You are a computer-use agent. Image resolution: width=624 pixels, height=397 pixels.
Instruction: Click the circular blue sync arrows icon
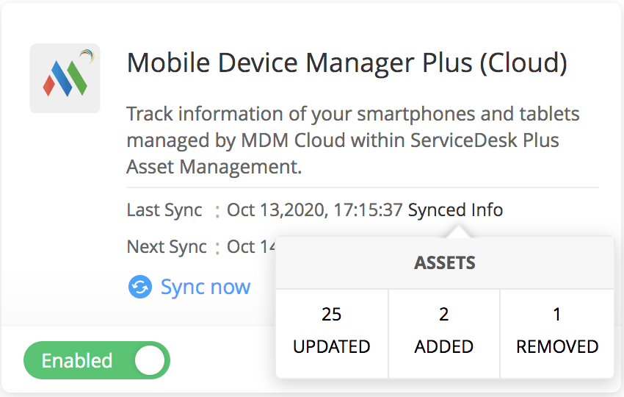click(139, 287)
